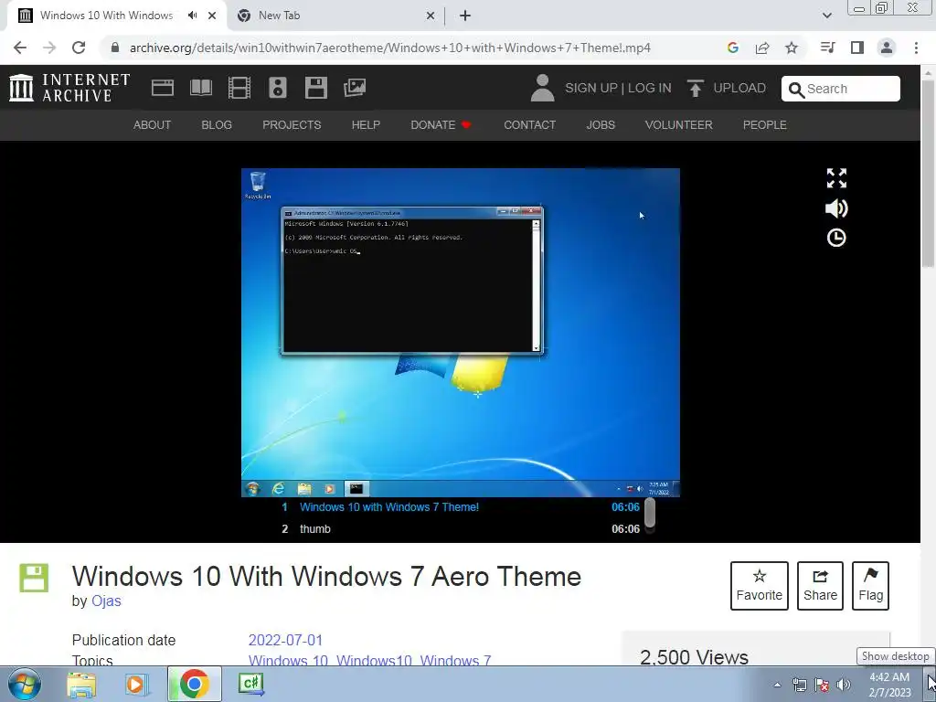Image resolution: width=936 pixels, height=702 pixels.
Task: Bookmark this page with star icon
Action: (x=792, y=48)
